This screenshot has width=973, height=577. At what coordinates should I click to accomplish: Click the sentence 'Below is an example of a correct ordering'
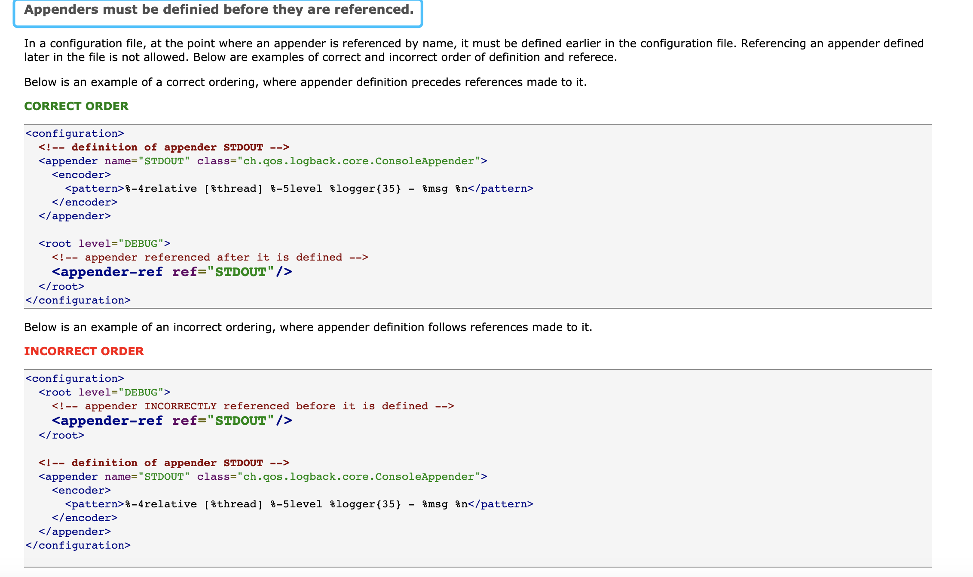306,82
